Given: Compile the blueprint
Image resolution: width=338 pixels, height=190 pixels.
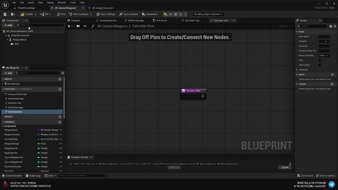Looking at the screenshot, I should point(27,14).
